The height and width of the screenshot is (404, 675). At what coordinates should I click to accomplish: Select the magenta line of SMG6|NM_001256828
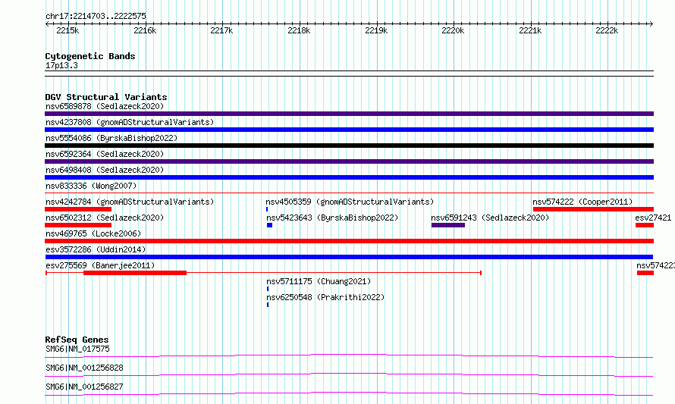point(349,374)
